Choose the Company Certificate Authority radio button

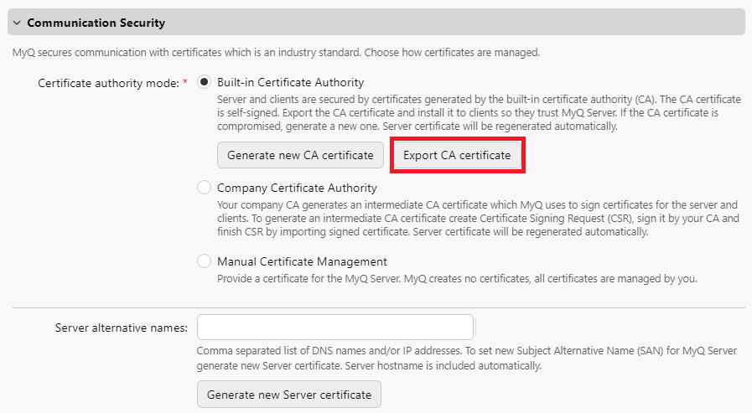point(204,188)
